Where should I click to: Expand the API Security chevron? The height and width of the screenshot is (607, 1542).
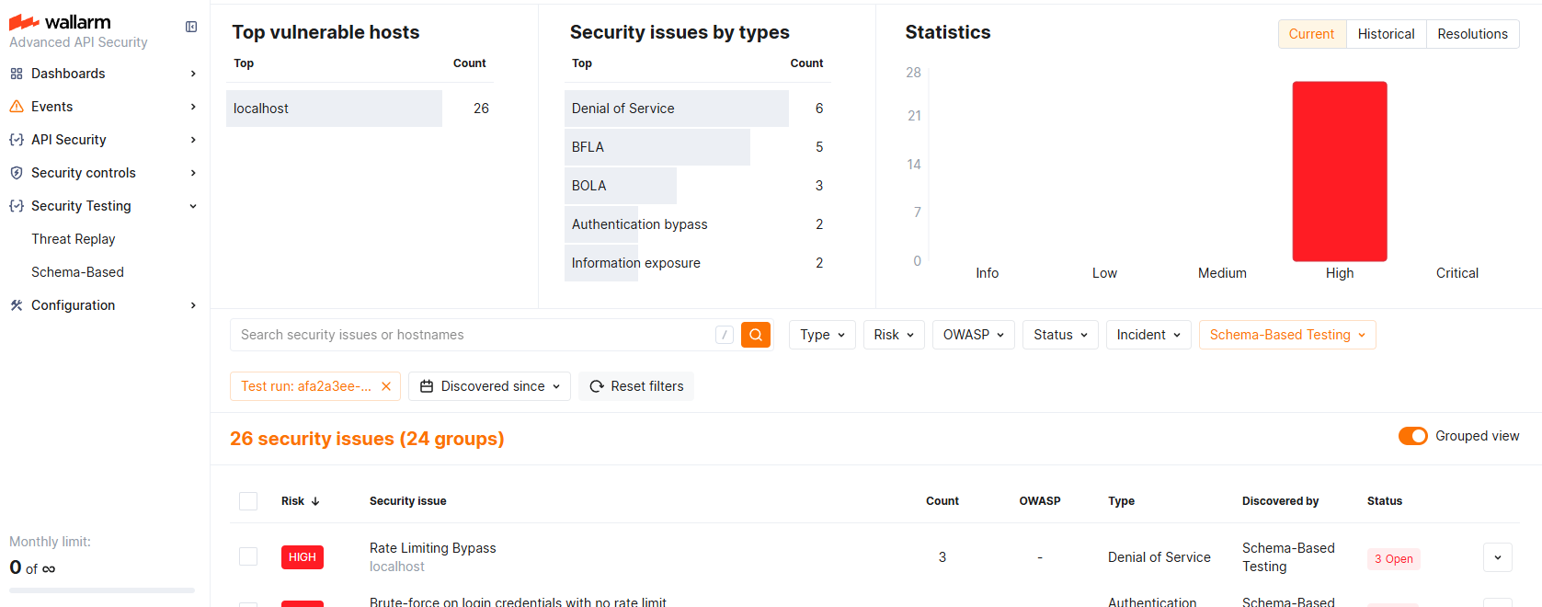coord(193,140)
